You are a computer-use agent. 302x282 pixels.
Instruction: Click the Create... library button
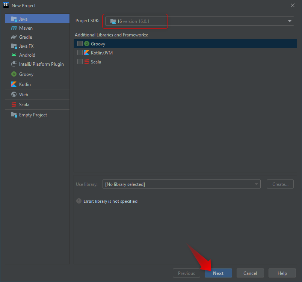click(280, 184)
